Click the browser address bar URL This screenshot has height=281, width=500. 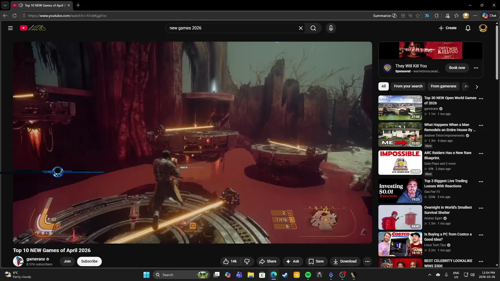tap(67, 16)
